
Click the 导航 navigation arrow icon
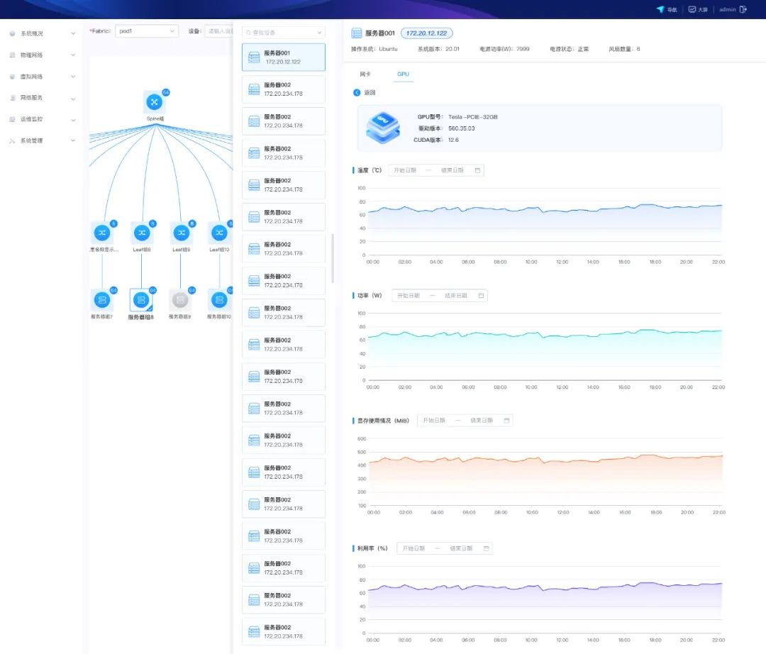tap(660, 10)
